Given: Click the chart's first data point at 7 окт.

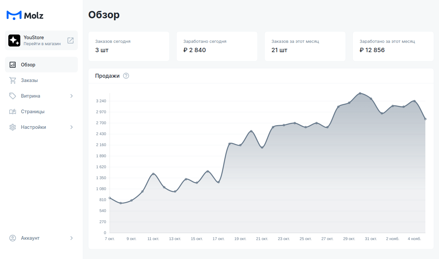Looking at the screenshot, I should pos(110,198).
